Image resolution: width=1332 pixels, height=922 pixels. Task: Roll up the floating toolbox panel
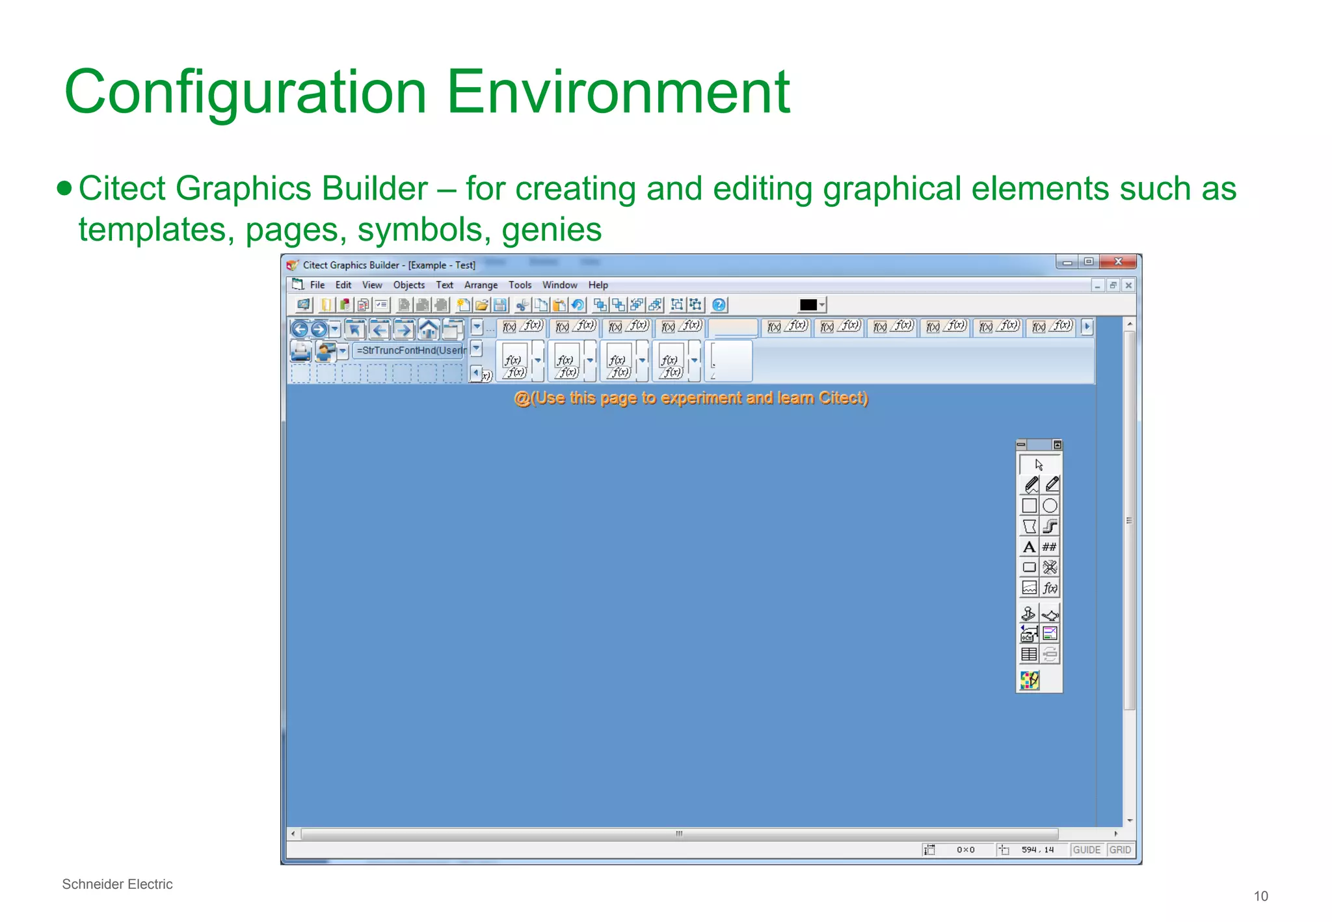pos(1058,445)
